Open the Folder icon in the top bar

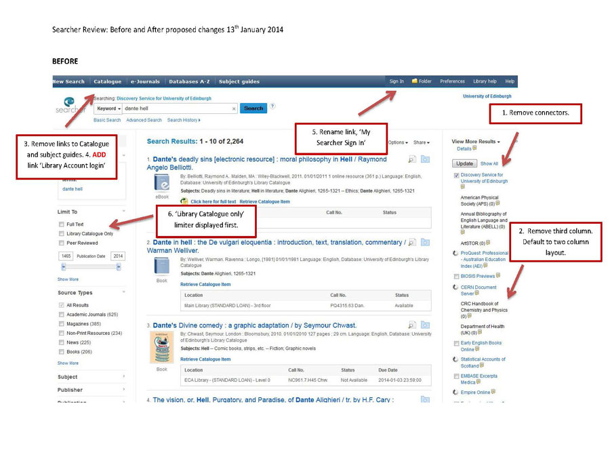click(x=415, y=81)
